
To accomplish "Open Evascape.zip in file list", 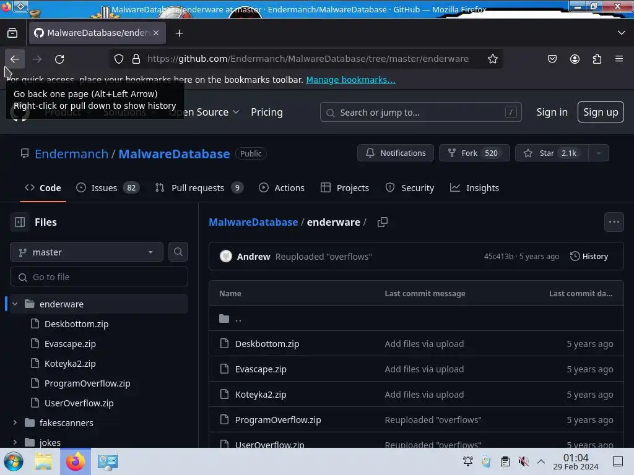I will [261, 369].
